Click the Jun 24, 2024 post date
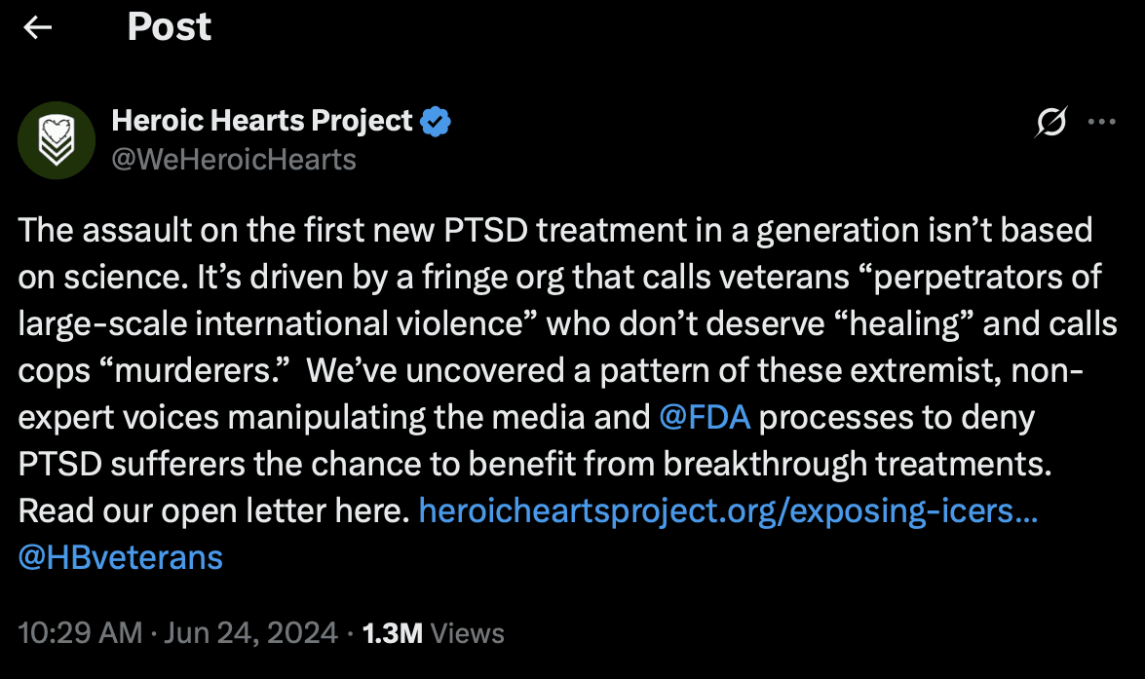1145x679 pixels. coord(250,633)
